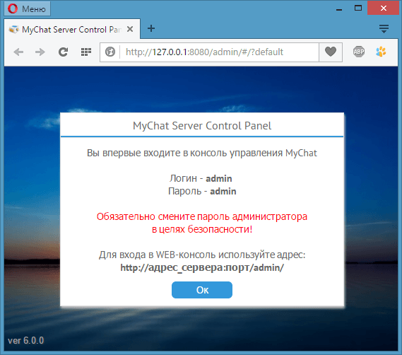This screenshot has height=355, width=402.
Task: Click the Вы впервые входите text line
Action: tap(202, 153)
